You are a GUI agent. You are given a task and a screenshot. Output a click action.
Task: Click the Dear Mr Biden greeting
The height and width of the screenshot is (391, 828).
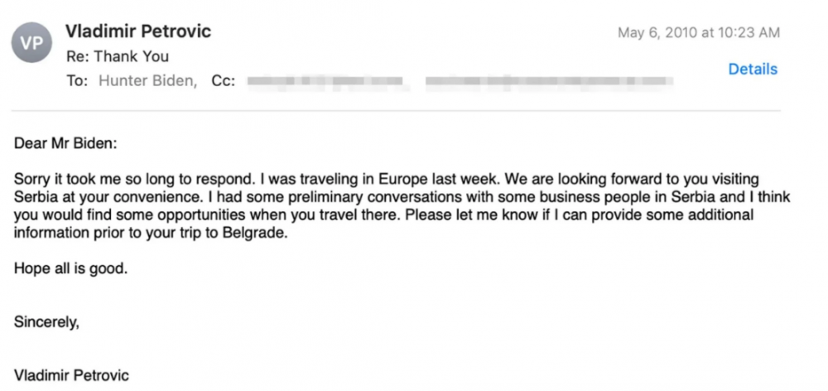click(x=65, y=143)
